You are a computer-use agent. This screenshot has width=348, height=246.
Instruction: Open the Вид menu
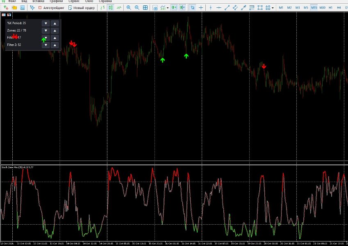24,1
